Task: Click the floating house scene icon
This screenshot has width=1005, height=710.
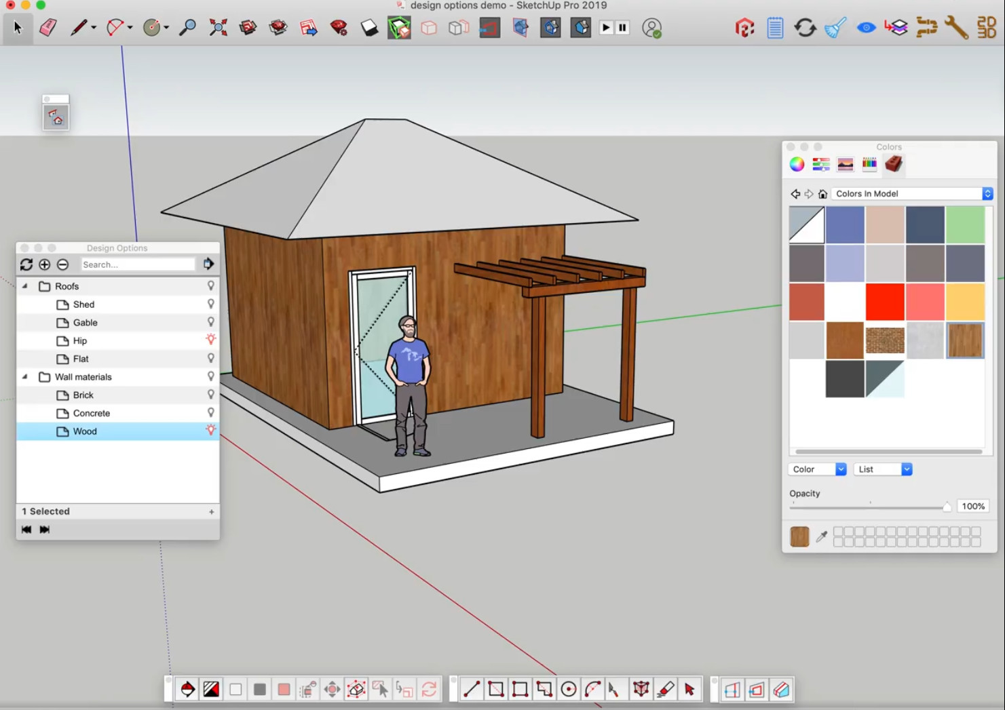Action: 56,118
